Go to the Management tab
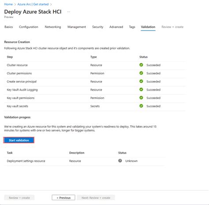The image size is (209, 205). pos(77,27)
